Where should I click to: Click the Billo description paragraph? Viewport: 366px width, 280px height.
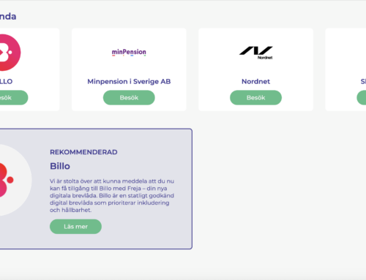click(x=112, y=195)
